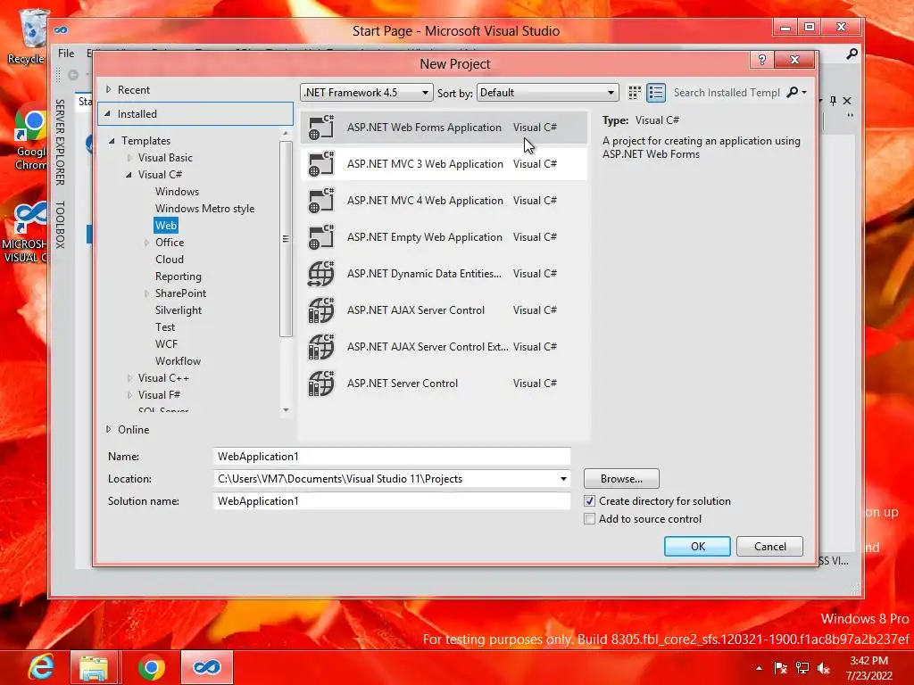
Task: Open Internet Explorer from the taskbar
Action: 41,667
